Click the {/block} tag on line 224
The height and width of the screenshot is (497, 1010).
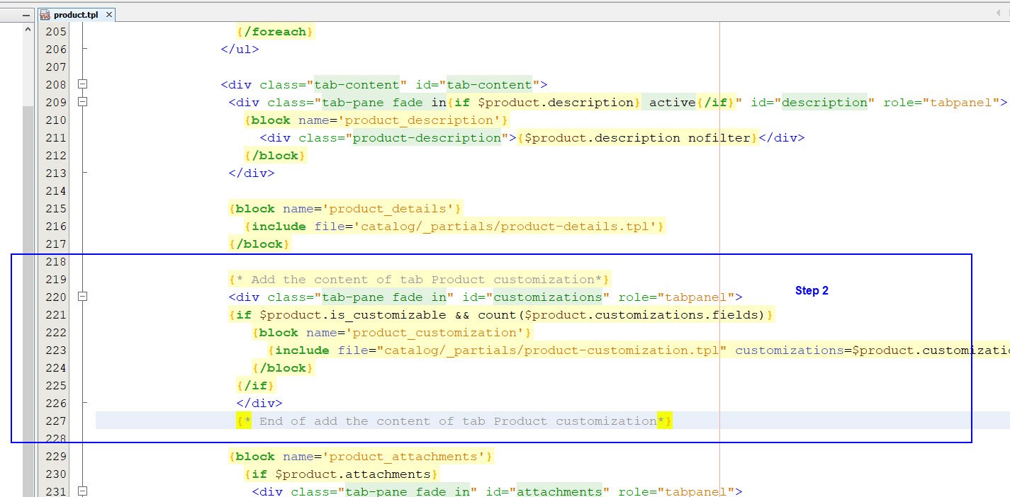pos(283,367)
